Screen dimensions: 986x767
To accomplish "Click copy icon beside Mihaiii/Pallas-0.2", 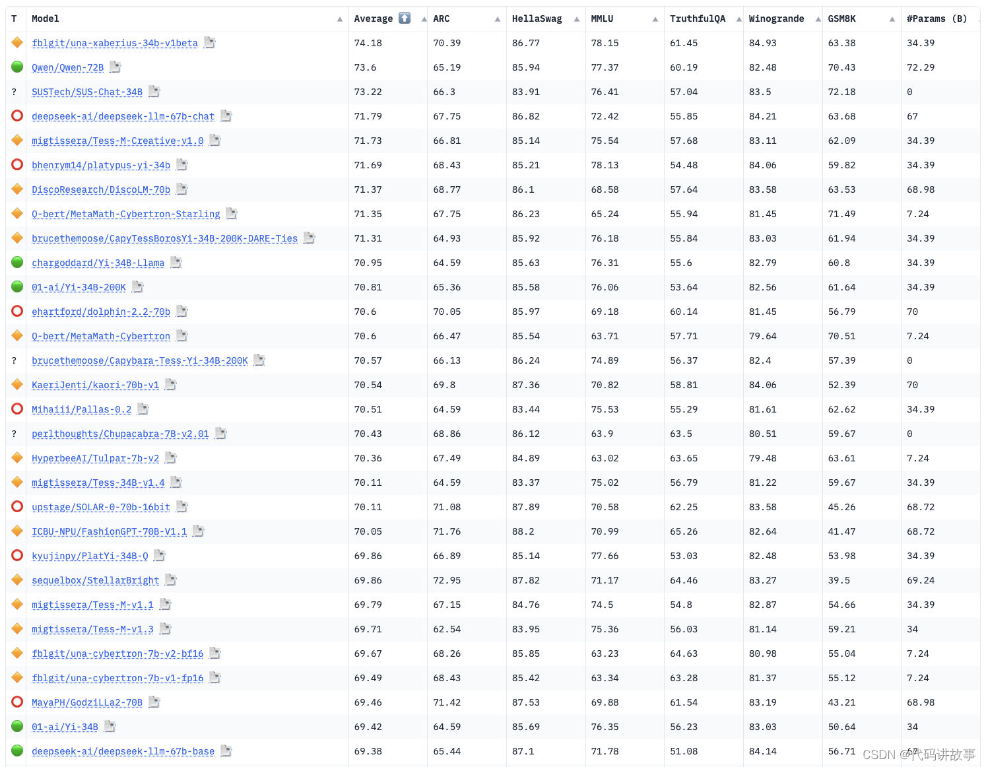I will click(x=143, y=409).
